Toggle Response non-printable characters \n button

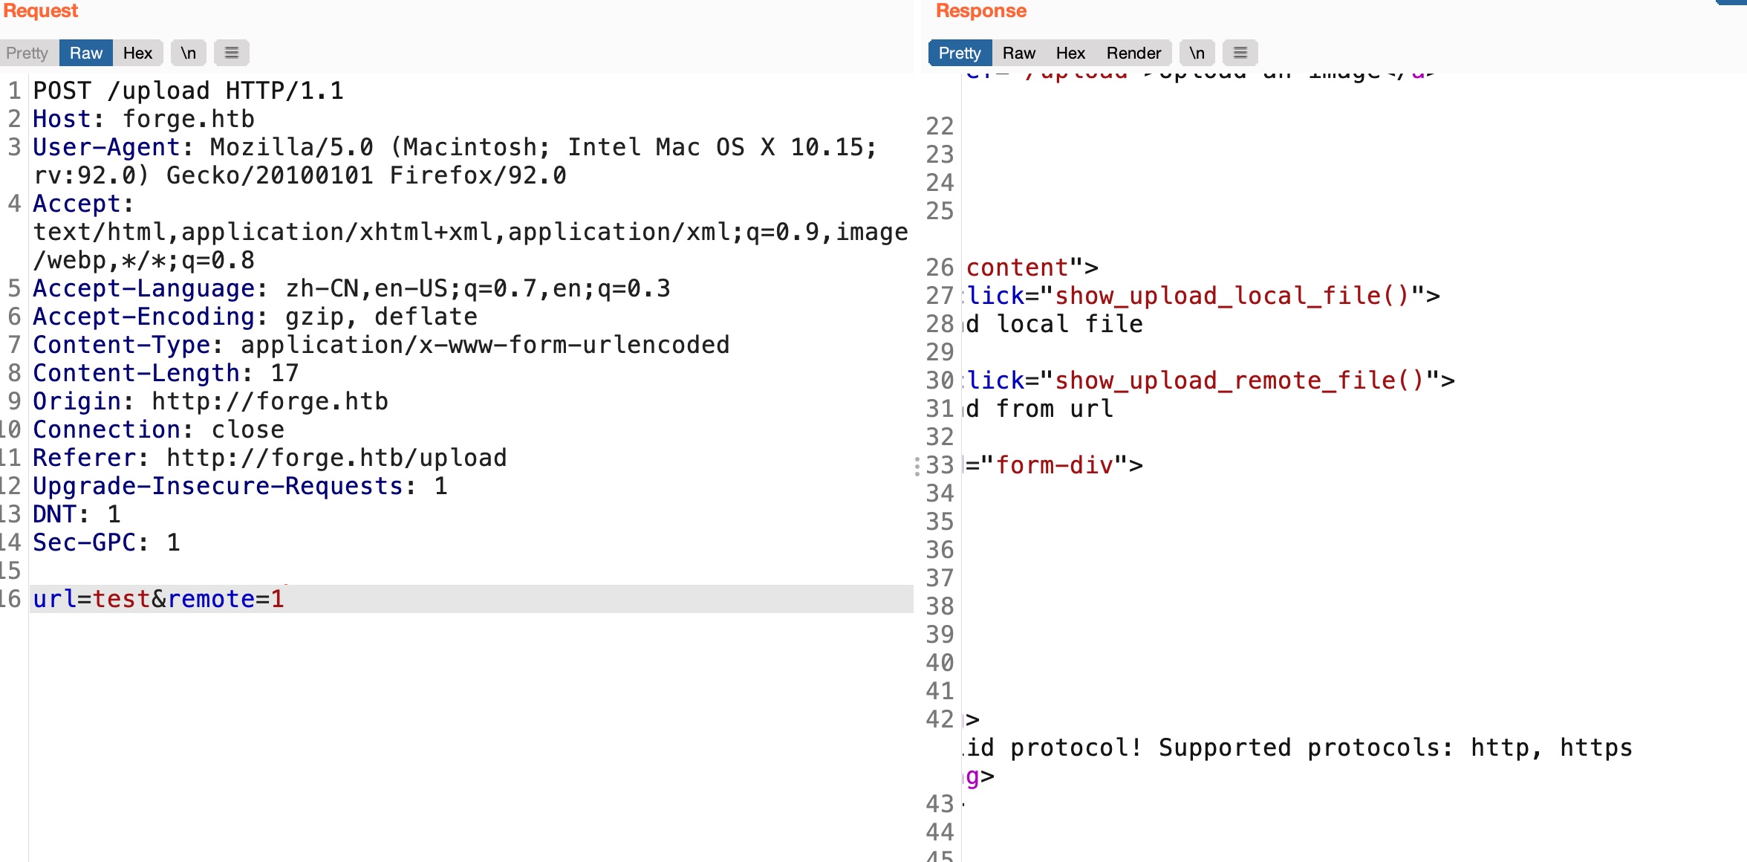point(1197,53)
